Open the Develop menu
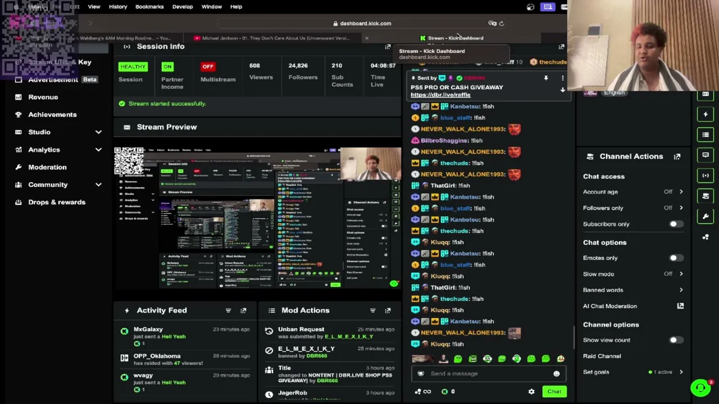Viewport: 719px width, 404px height. coord(183,7)
